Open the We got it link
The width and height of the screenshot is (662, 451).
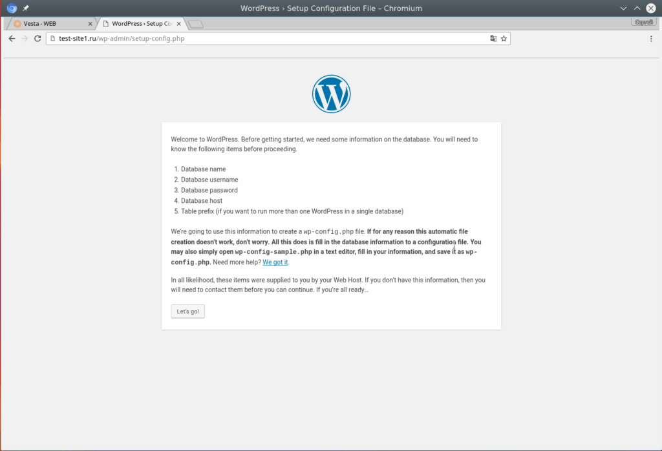275,262
